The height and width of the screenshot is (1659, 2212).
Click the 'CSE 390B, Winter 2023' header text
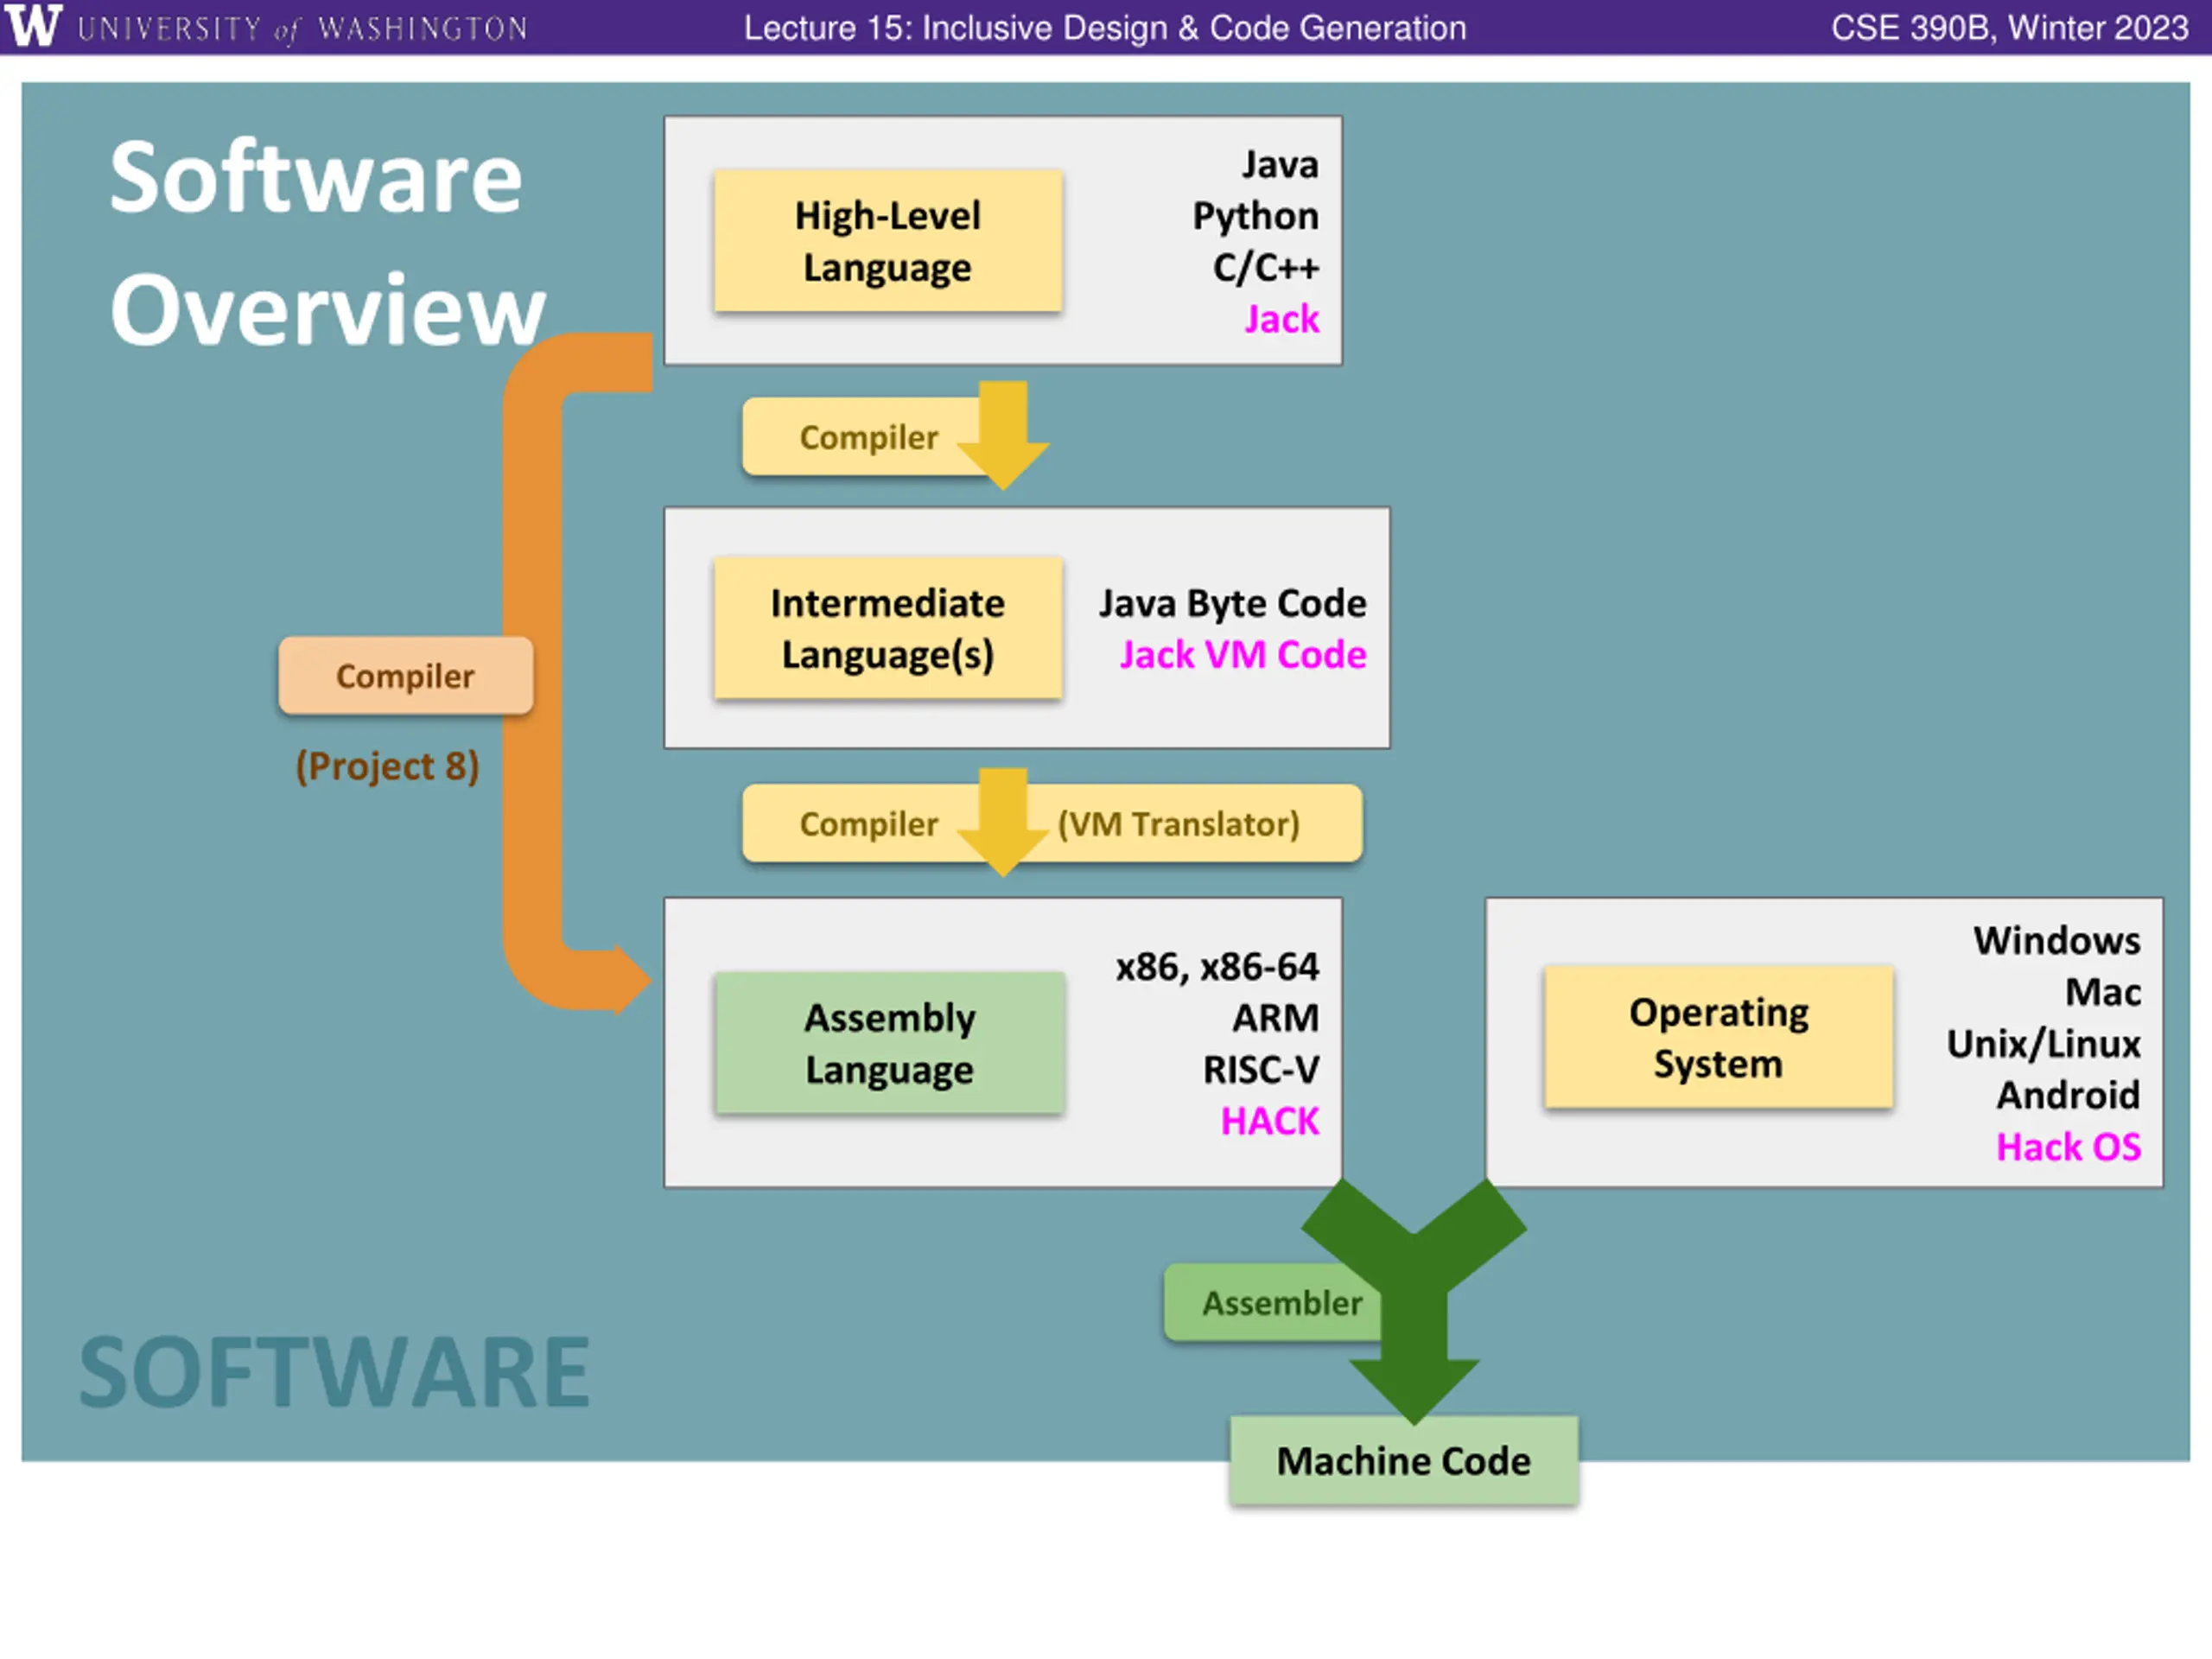[2009, 28]
